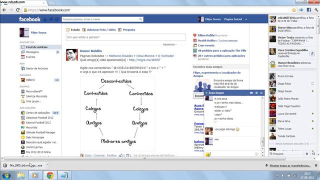Start video call with Joao Duque
Image resolution: width=320 pixels, height=180 pixels.
click(x=251, y=93)
